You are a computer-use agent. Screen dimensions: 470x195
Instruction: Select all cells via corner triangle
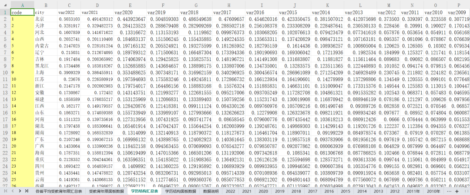(5, 5)
